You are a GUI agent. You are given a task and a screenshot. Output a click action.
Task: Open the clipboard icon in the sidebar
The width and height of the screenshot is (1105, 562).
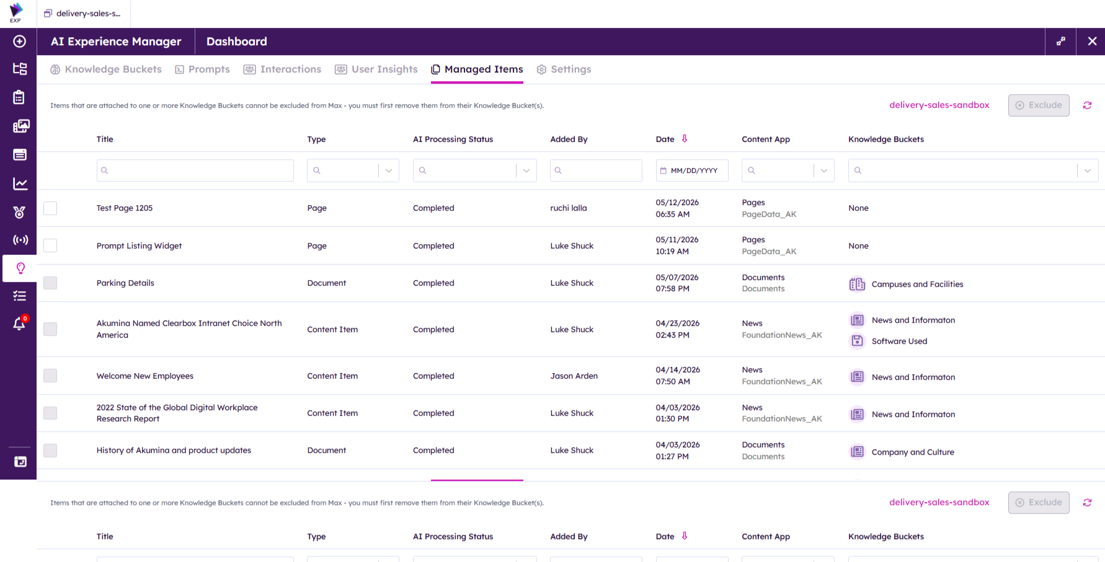(x=20, y=97)
